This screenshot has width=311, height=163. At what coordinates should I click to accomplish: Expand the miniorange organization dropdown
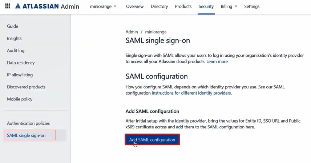pyautogui.click(x=104, y=6)
